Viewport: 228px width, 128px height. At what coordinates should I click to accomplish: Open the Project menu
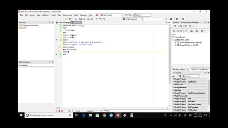click(53, 15)
